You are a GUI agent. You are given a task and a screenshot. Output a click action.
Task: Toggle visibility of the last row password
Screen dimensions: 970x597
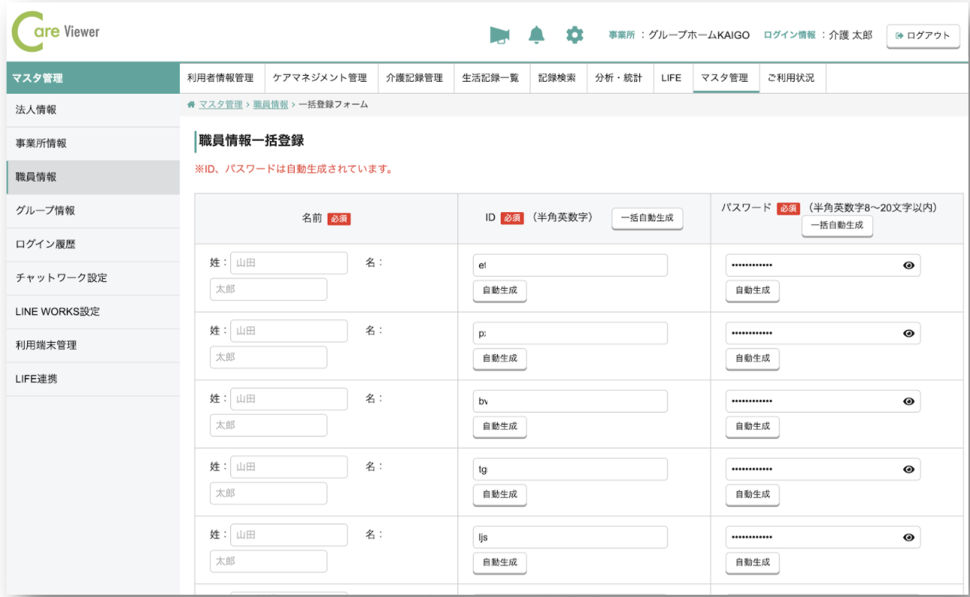[x=908, y=536]
